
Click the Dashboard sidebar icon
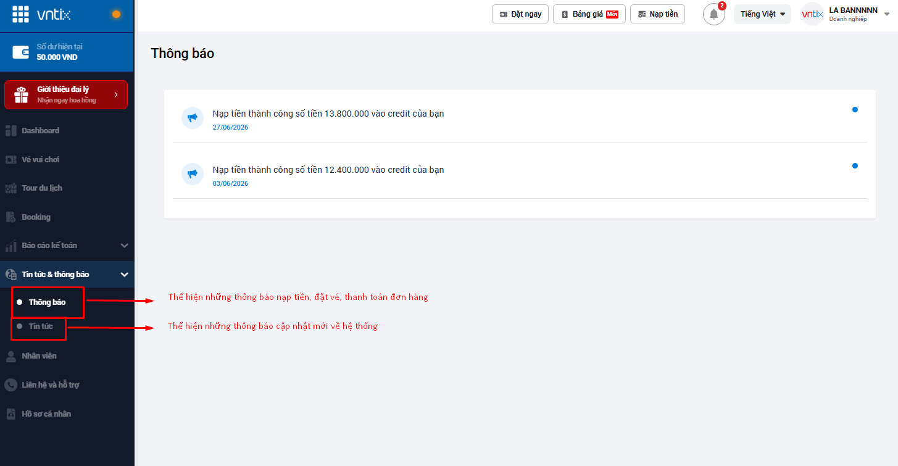(10, 130)
